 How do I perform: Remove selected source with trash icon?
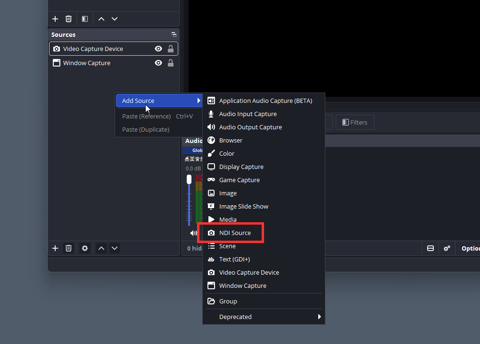click(68, 248)
